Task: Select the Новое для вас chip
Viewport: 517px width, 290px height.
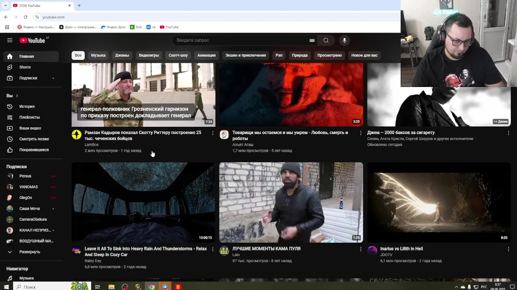Action: (364, 55)
